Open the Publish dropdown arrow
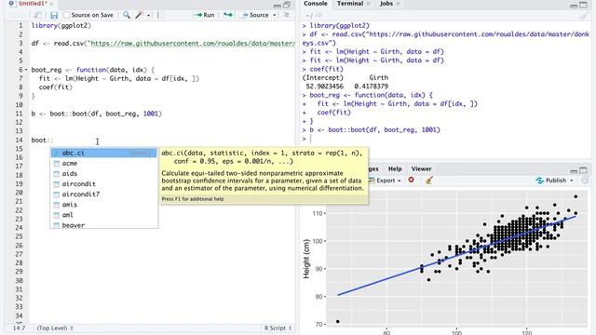The height and width of the screenshot is (335, 596). coord(571,181)
